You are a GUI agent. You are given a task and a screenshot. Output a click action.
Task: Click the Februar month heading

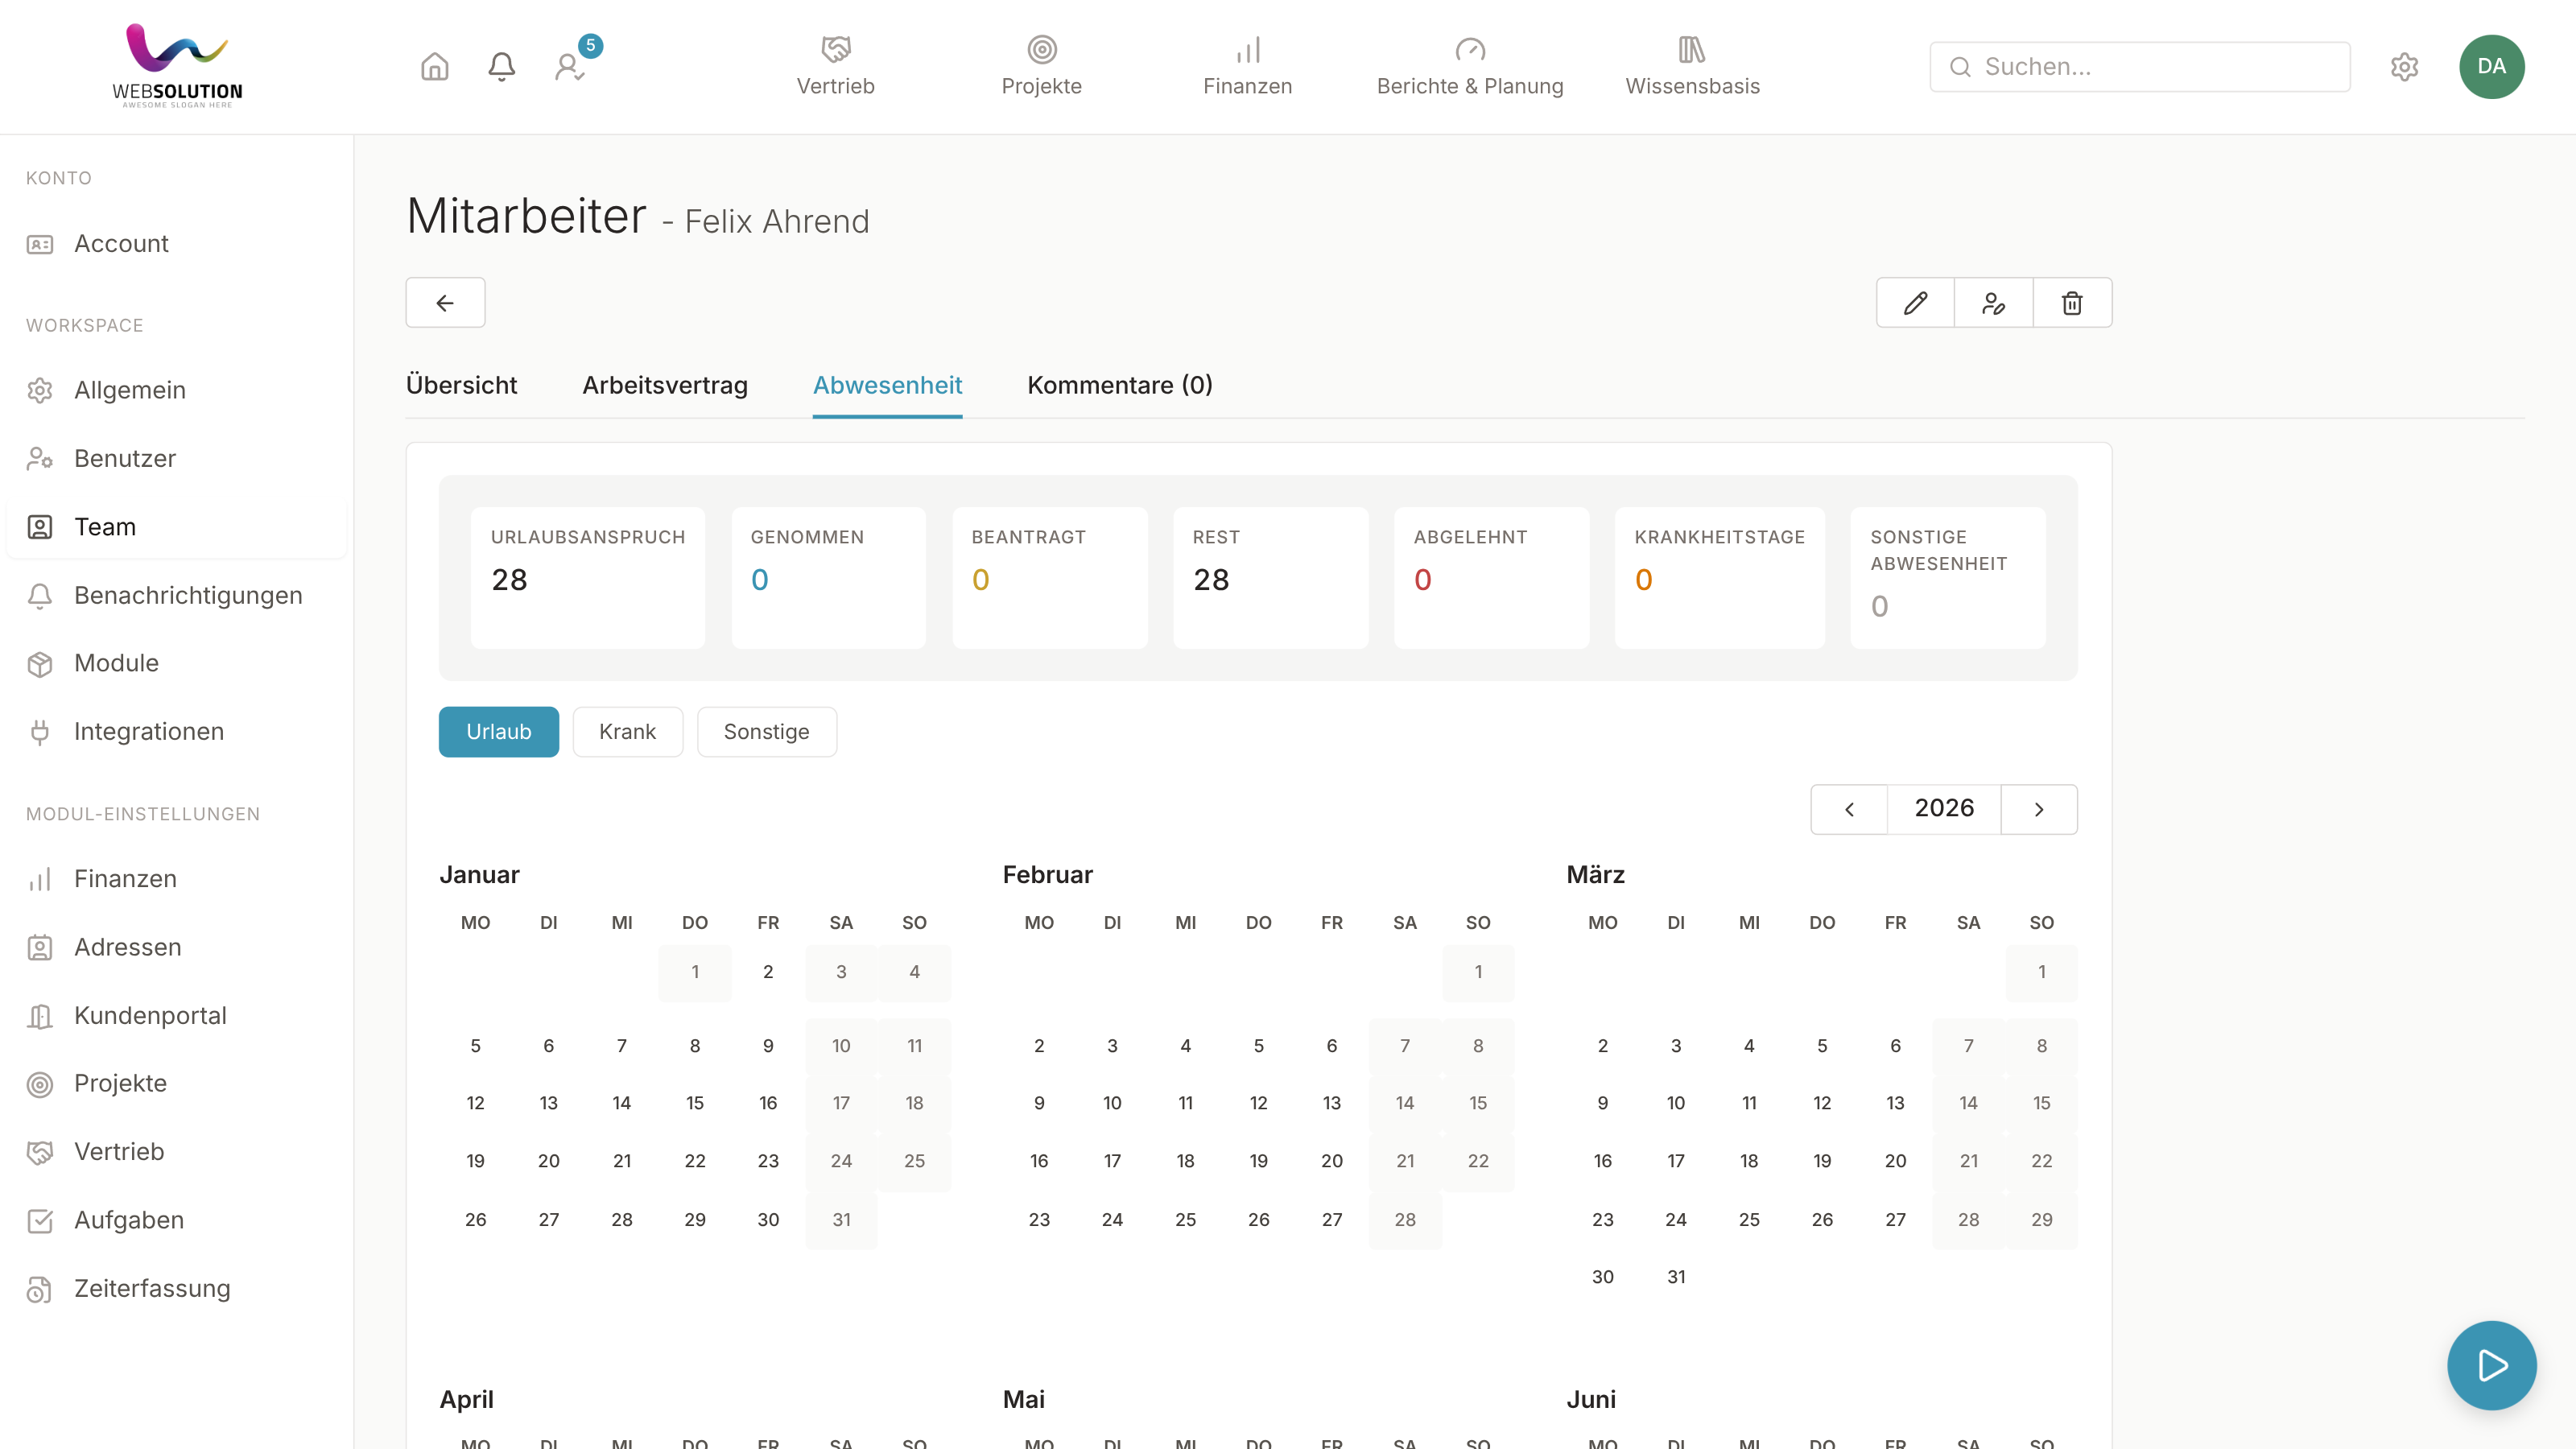pos(1047,875)
